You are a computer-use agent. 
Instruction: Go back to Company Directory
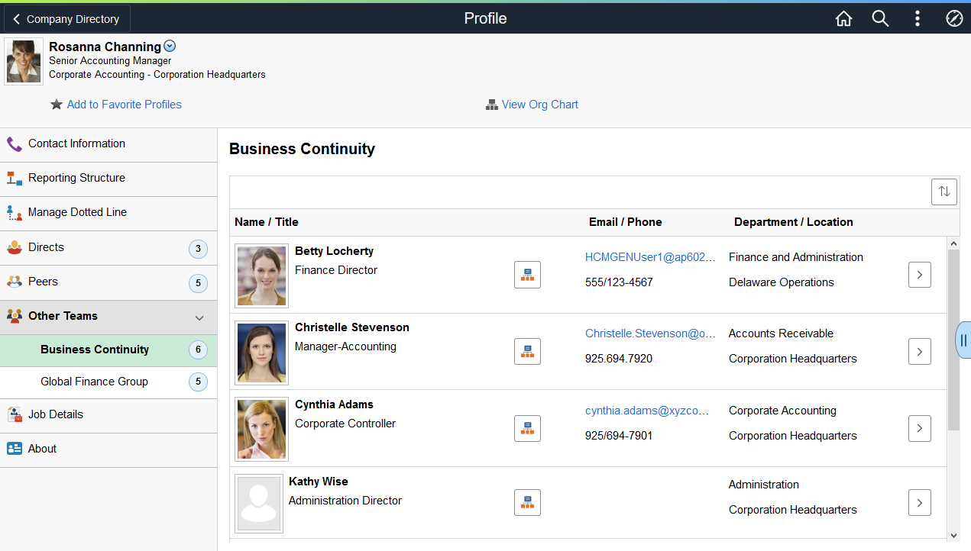point(67,19)
